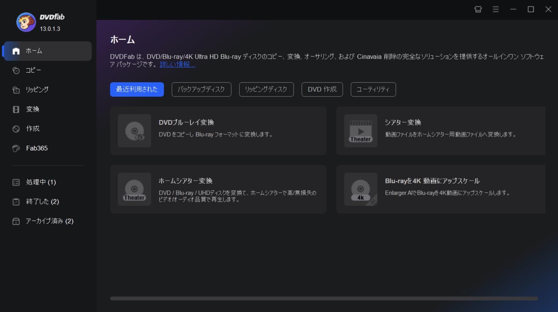Click the film icon beside 変換
The height and width of the screenshot is (312, 558).
click(x=16, y=109)
